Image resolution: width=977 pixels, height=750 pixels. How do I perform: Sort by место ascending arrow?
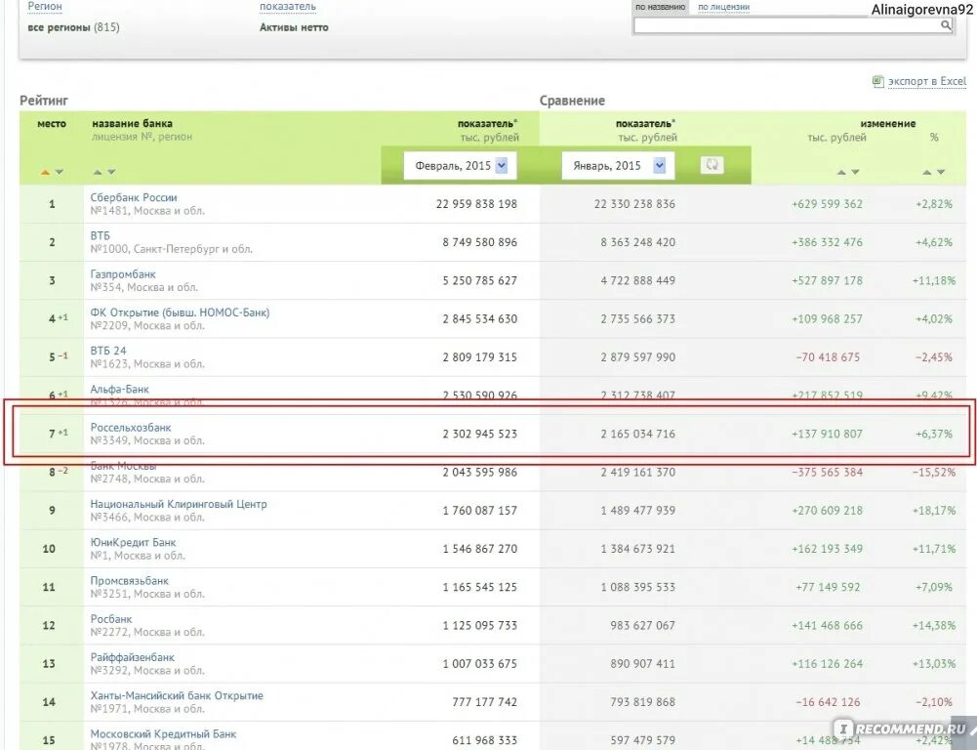pos(45,172)
